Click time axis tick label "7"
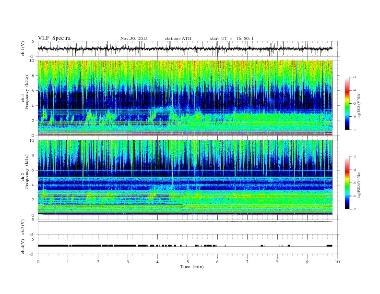 (248, 262)
